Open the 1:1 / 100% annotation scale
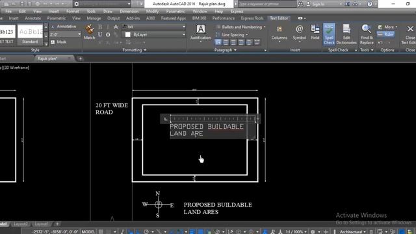Viewport: 416px width, 234px height. (x=296, y=231)
